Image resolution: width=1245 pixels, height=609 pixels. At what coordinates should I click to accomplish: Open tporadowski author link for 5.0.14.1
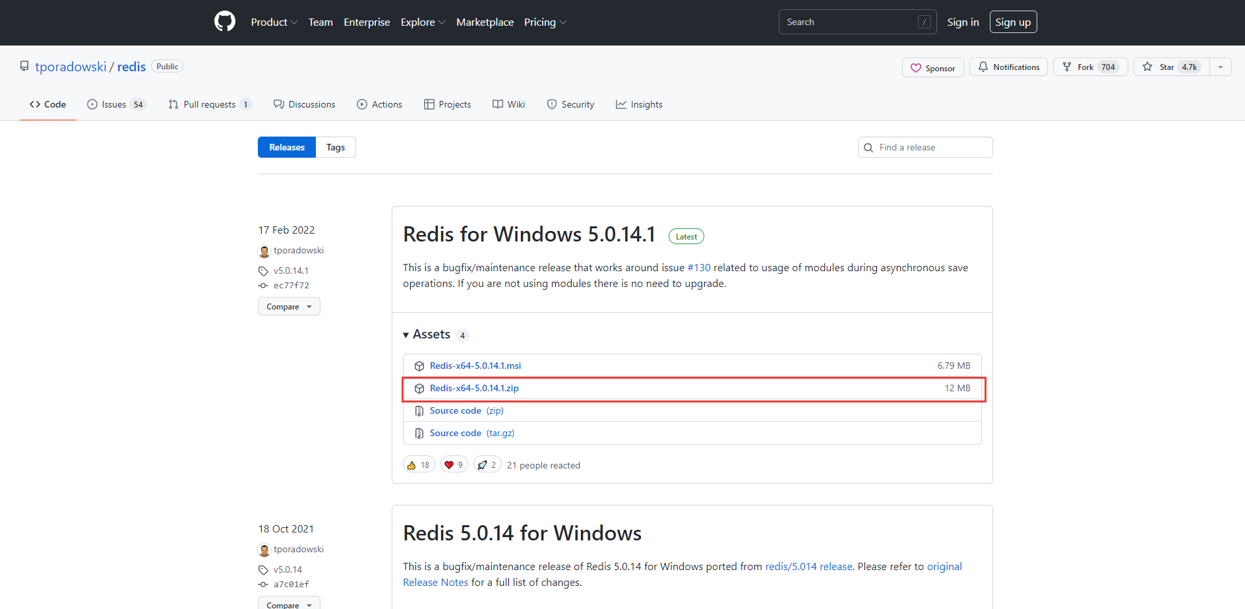point(299,250)
